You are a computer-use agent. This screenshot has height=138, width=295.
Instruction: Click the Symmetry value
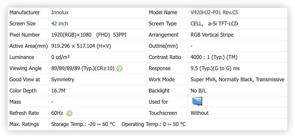63,80
